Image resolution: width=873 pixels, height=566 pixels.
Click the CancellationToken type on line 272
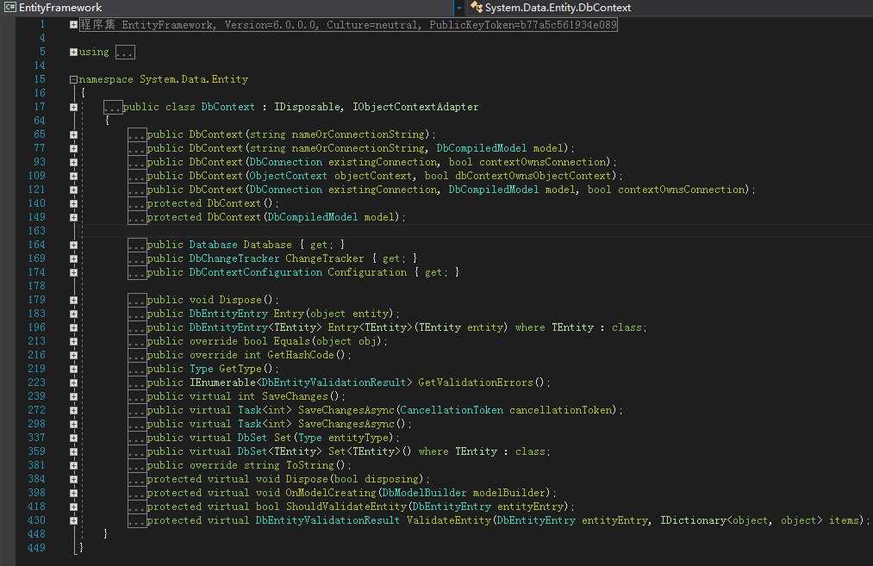coord(452,410)
